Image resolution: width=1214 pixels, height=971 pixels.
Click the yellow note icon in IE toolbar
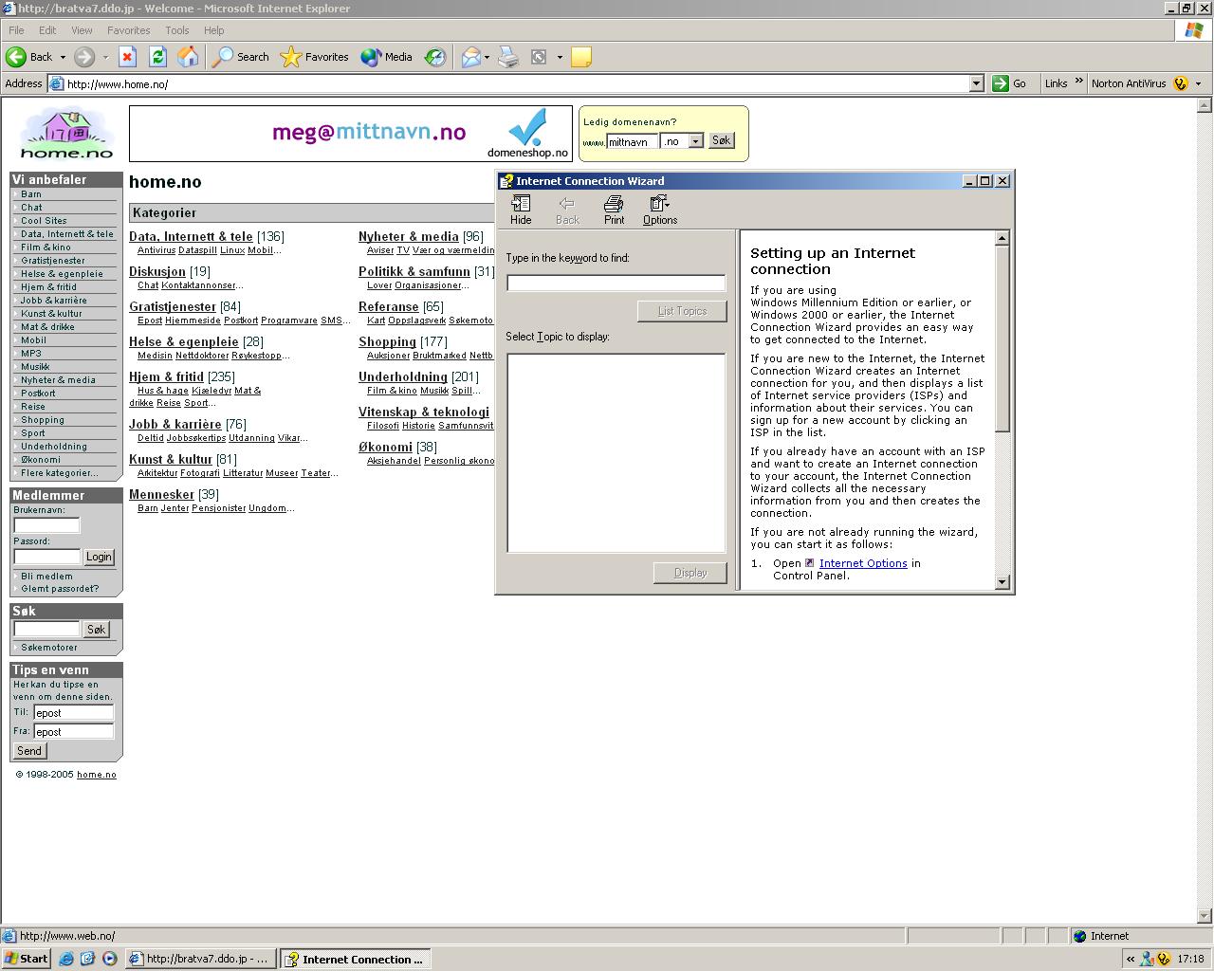coord(581,57)
